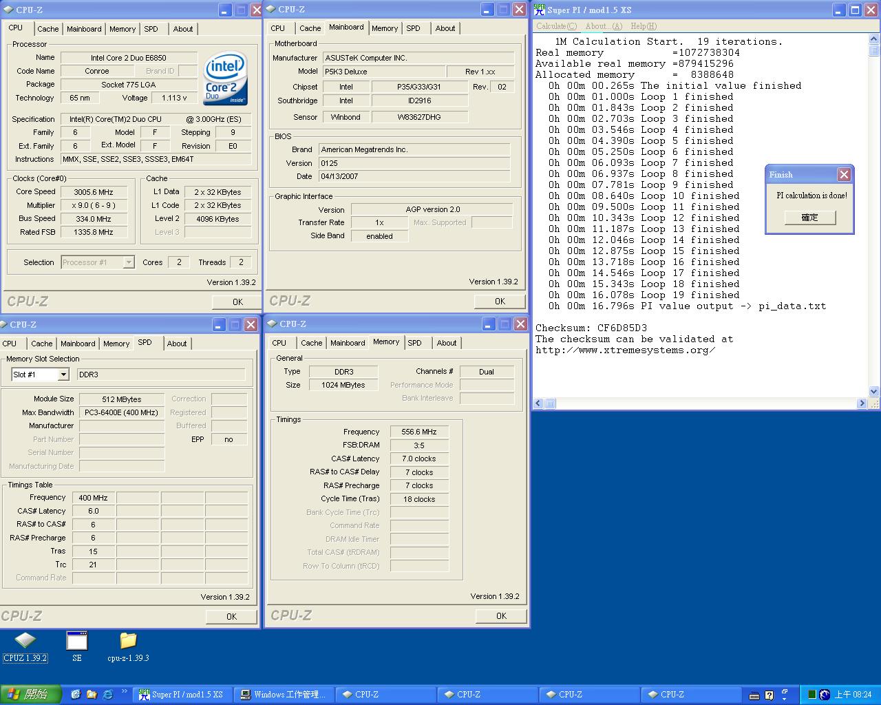Click OK in the CPU-Z SPD window

(231, 616)
